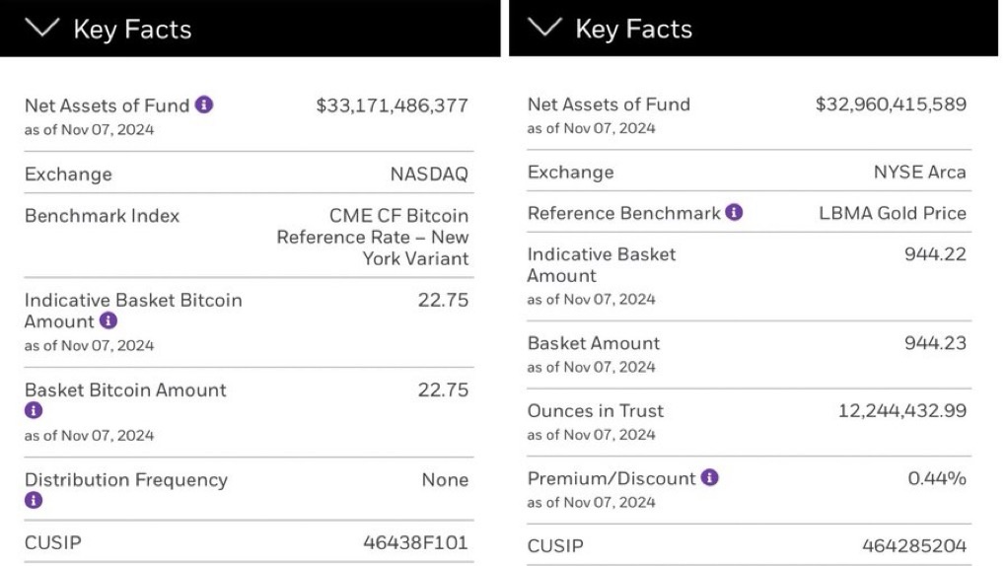The height and width of the screenshot is (566, 1006).
Task: Click info icon under Basket Bitcoin Amount
Action: tap(34, 411)
